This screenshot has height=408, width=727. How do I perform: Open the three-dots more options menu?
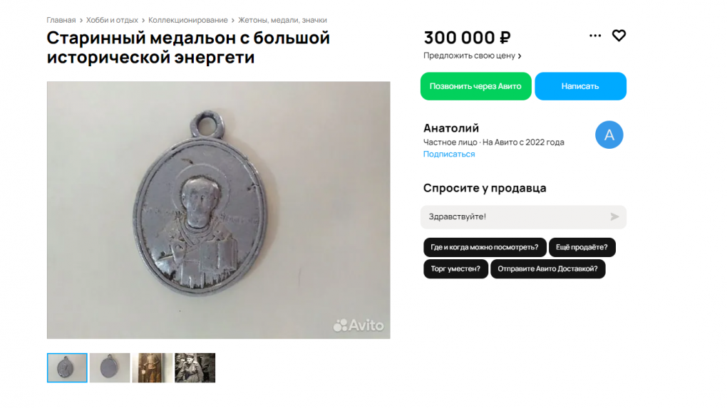[595, 36]
